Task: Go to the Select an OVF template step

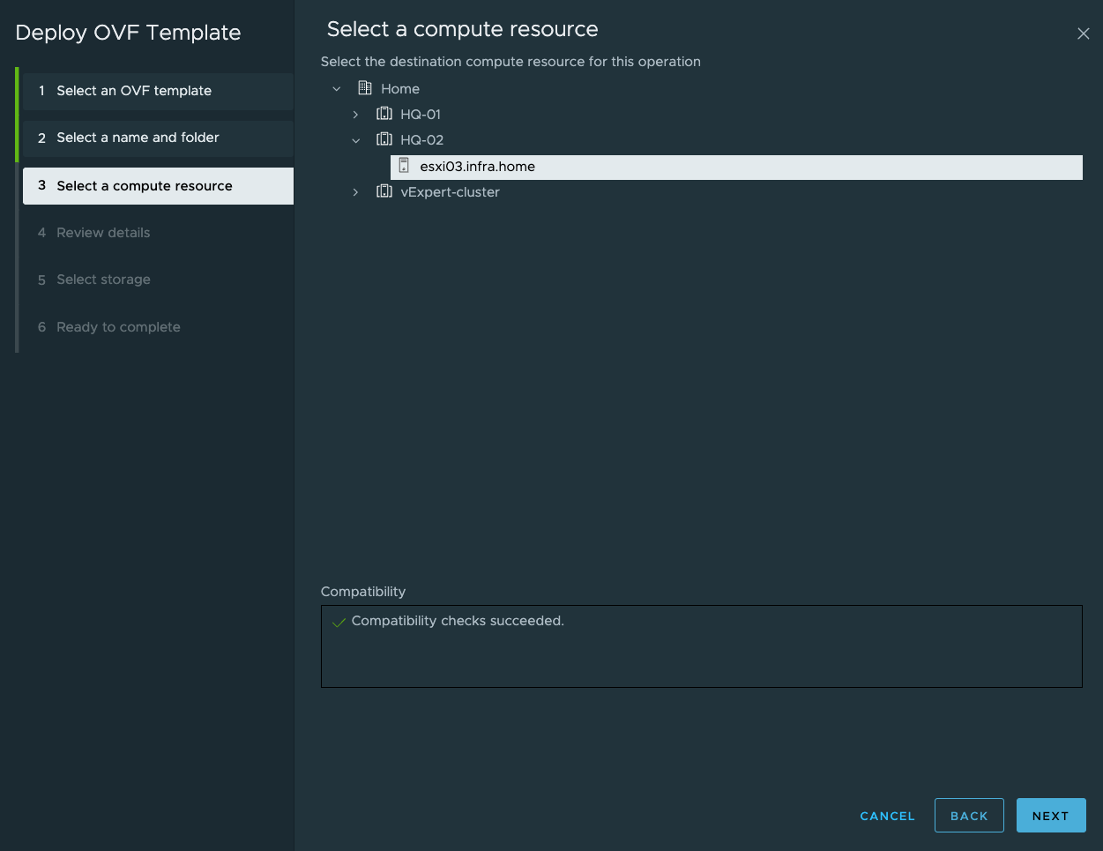Action: (134, 91)
